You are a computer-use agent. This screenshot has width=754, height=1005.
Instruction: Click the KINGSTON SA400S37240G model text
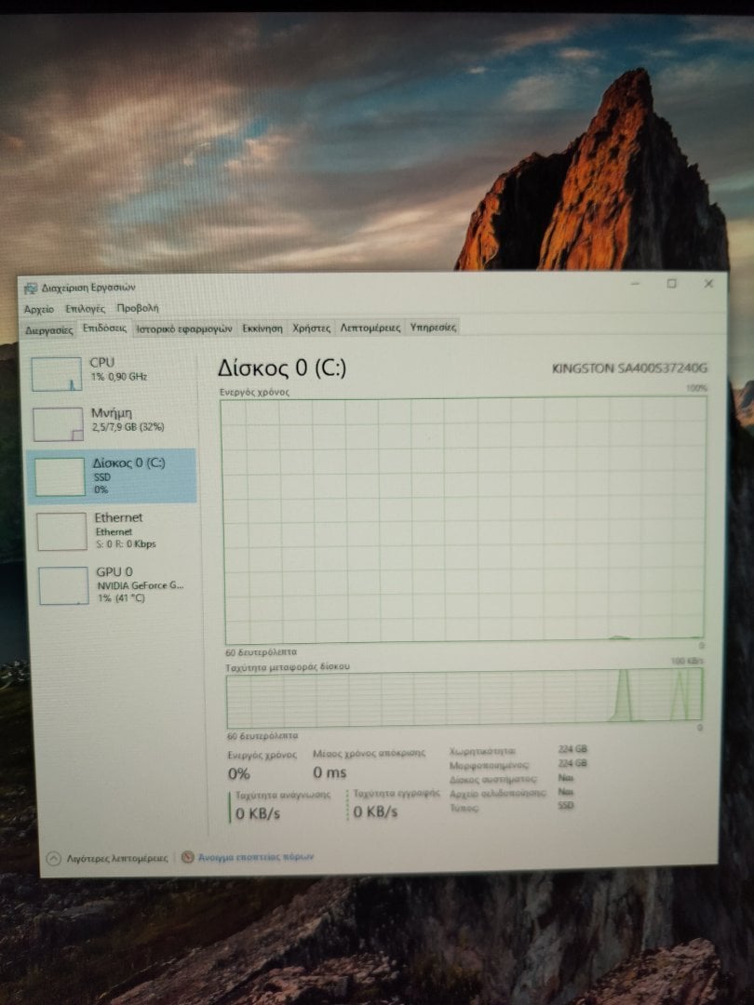click(629, 368)
